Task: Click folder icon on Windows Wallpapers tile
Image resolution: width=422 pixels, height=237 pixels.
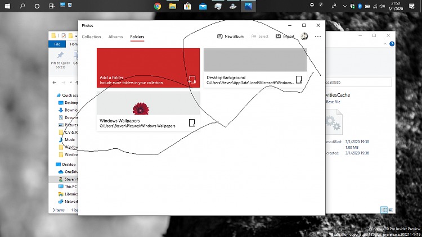Action: [x=192, y=123]
